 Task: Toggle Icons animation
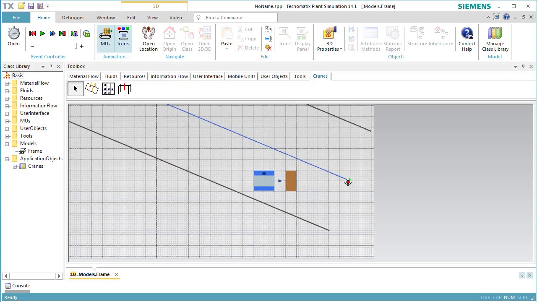(123, 38)
